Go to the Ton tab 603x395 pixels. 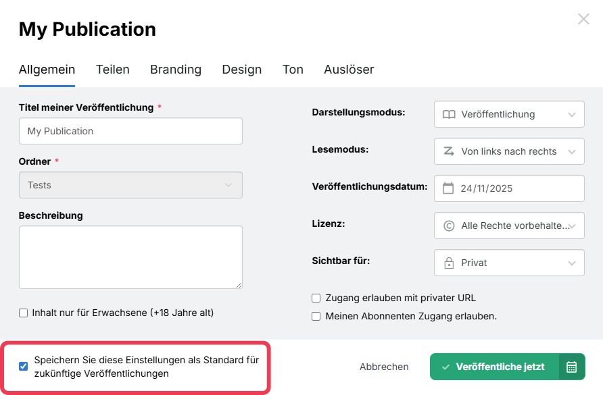click(293, 70)
